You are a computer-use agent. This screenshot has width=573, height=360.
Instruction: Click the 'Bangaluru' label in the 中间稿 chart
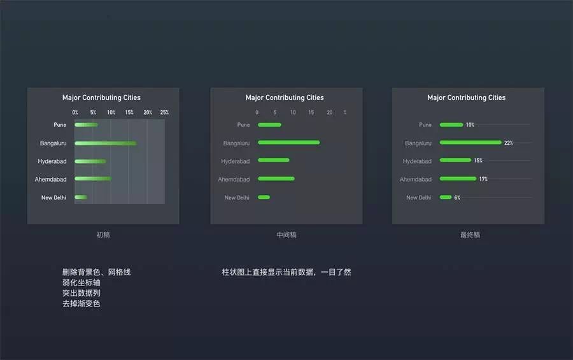(236, 143)
